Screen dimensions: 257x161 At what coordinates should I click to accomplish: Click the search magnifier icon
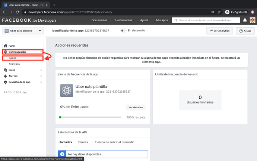point(176,20)
